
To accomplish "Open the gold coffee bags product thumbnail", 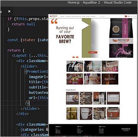I will [x=72, y=113].
